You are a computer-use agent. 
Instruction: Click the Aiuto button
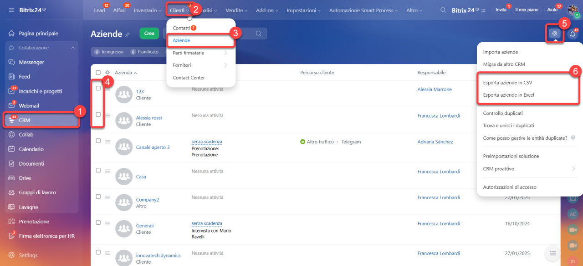(552, 10)
